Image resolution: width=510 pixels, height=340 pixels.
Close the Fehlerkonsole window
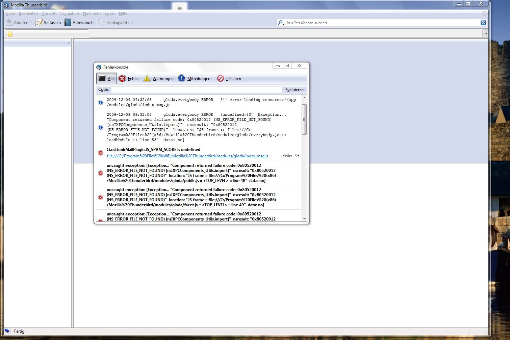pos(299,66)
